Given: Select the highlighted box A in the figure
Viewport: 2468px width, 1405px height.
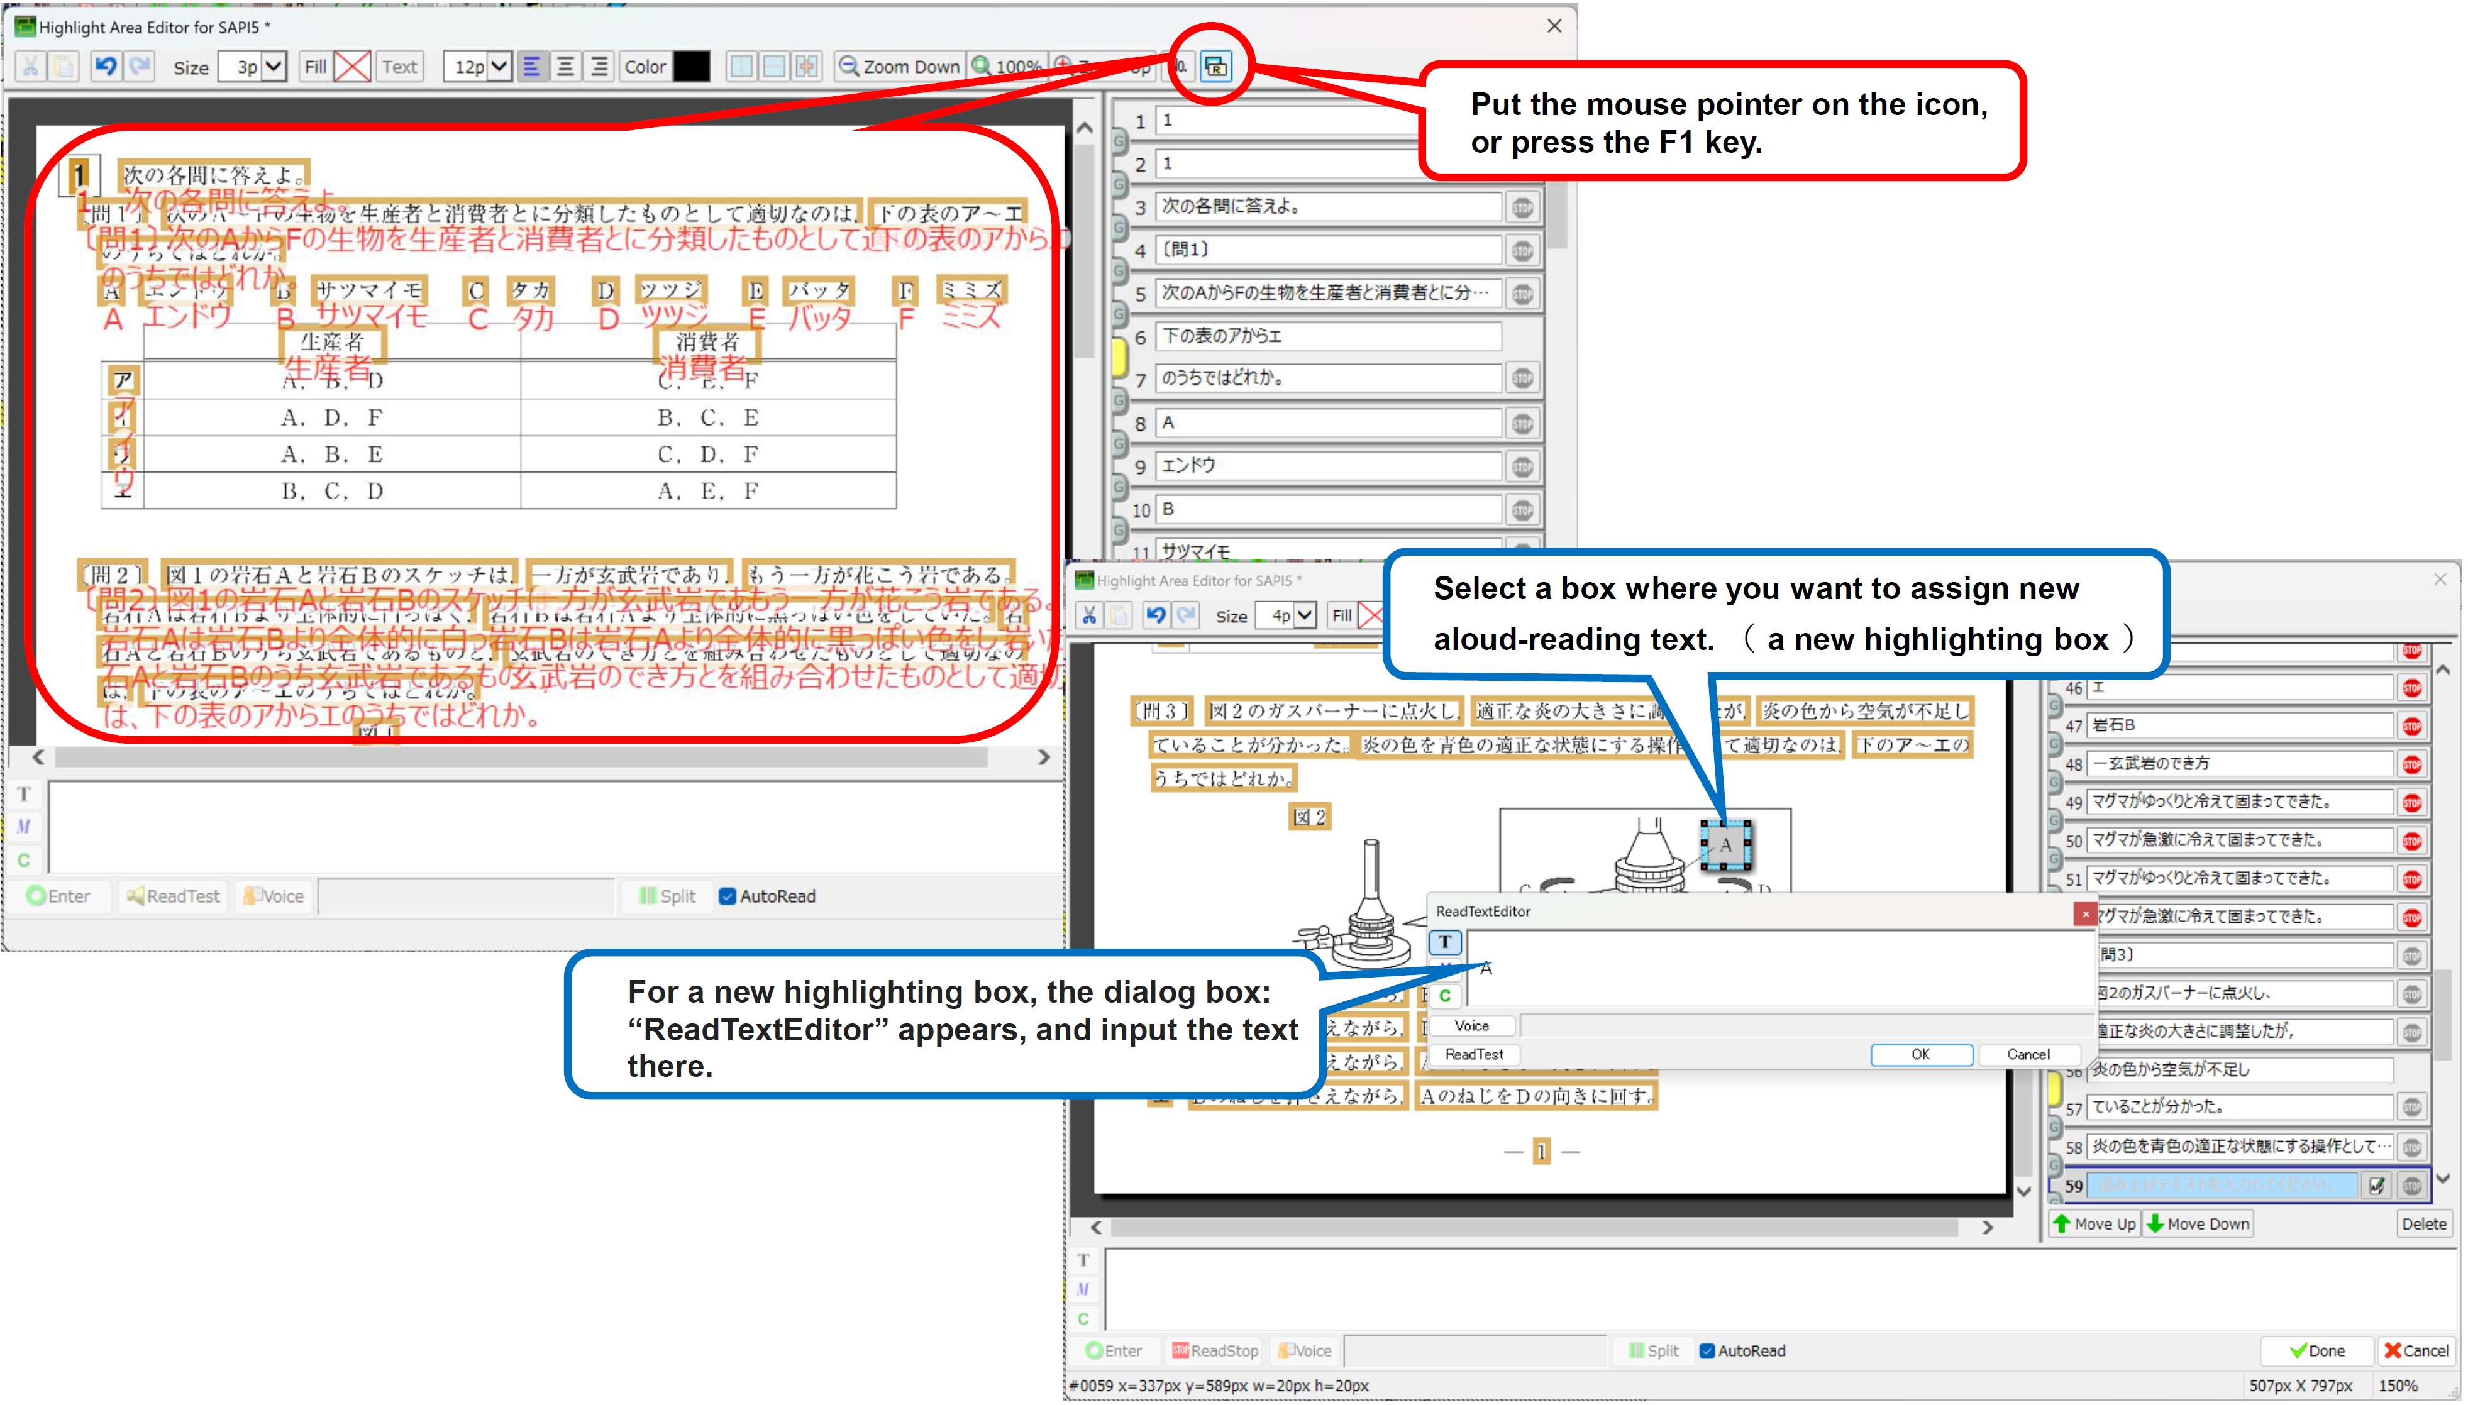Looking at the screenshot, I should pos(1726,846).
